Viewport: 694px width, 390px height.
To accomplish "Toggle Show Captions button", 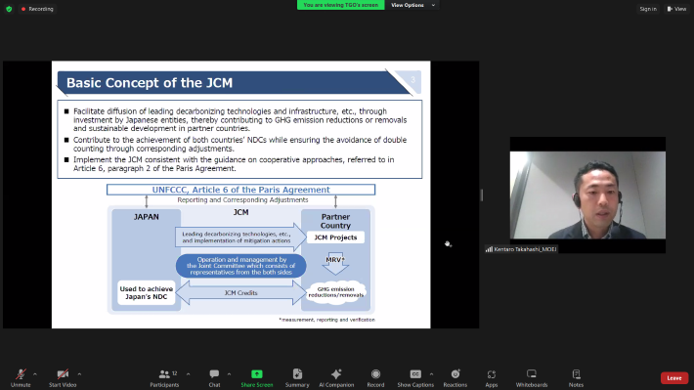I will coord(415,378).
